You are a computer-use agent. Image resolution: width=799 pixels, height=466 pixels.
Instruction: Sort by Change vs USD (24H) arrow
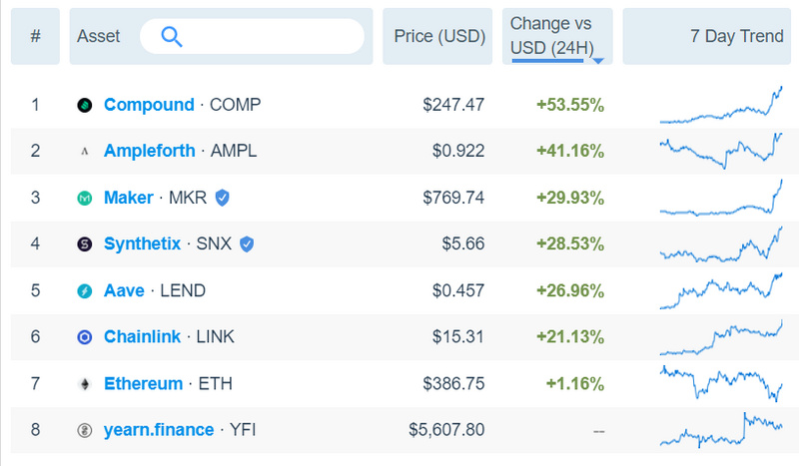click(598, 61)
